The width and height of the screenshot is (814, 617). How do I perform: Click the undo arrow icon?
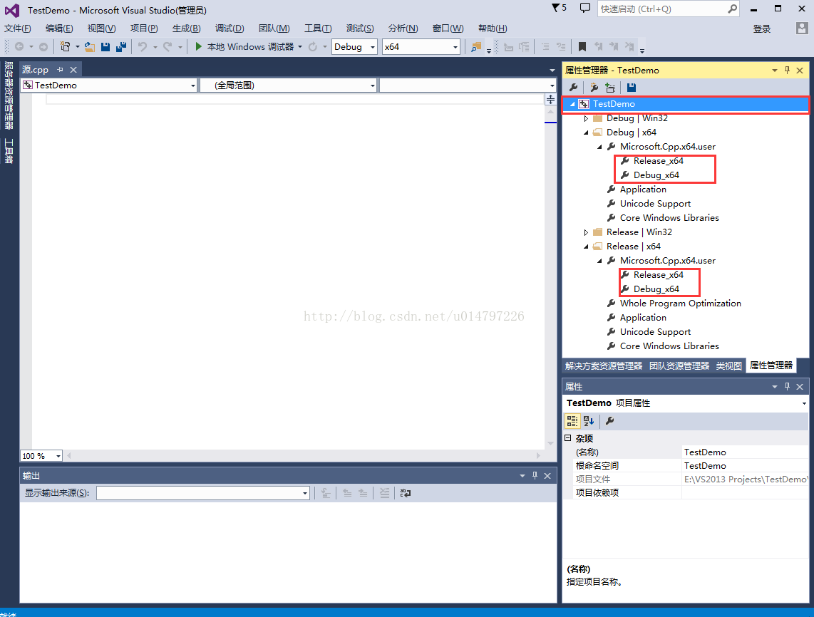coord(143,47)
